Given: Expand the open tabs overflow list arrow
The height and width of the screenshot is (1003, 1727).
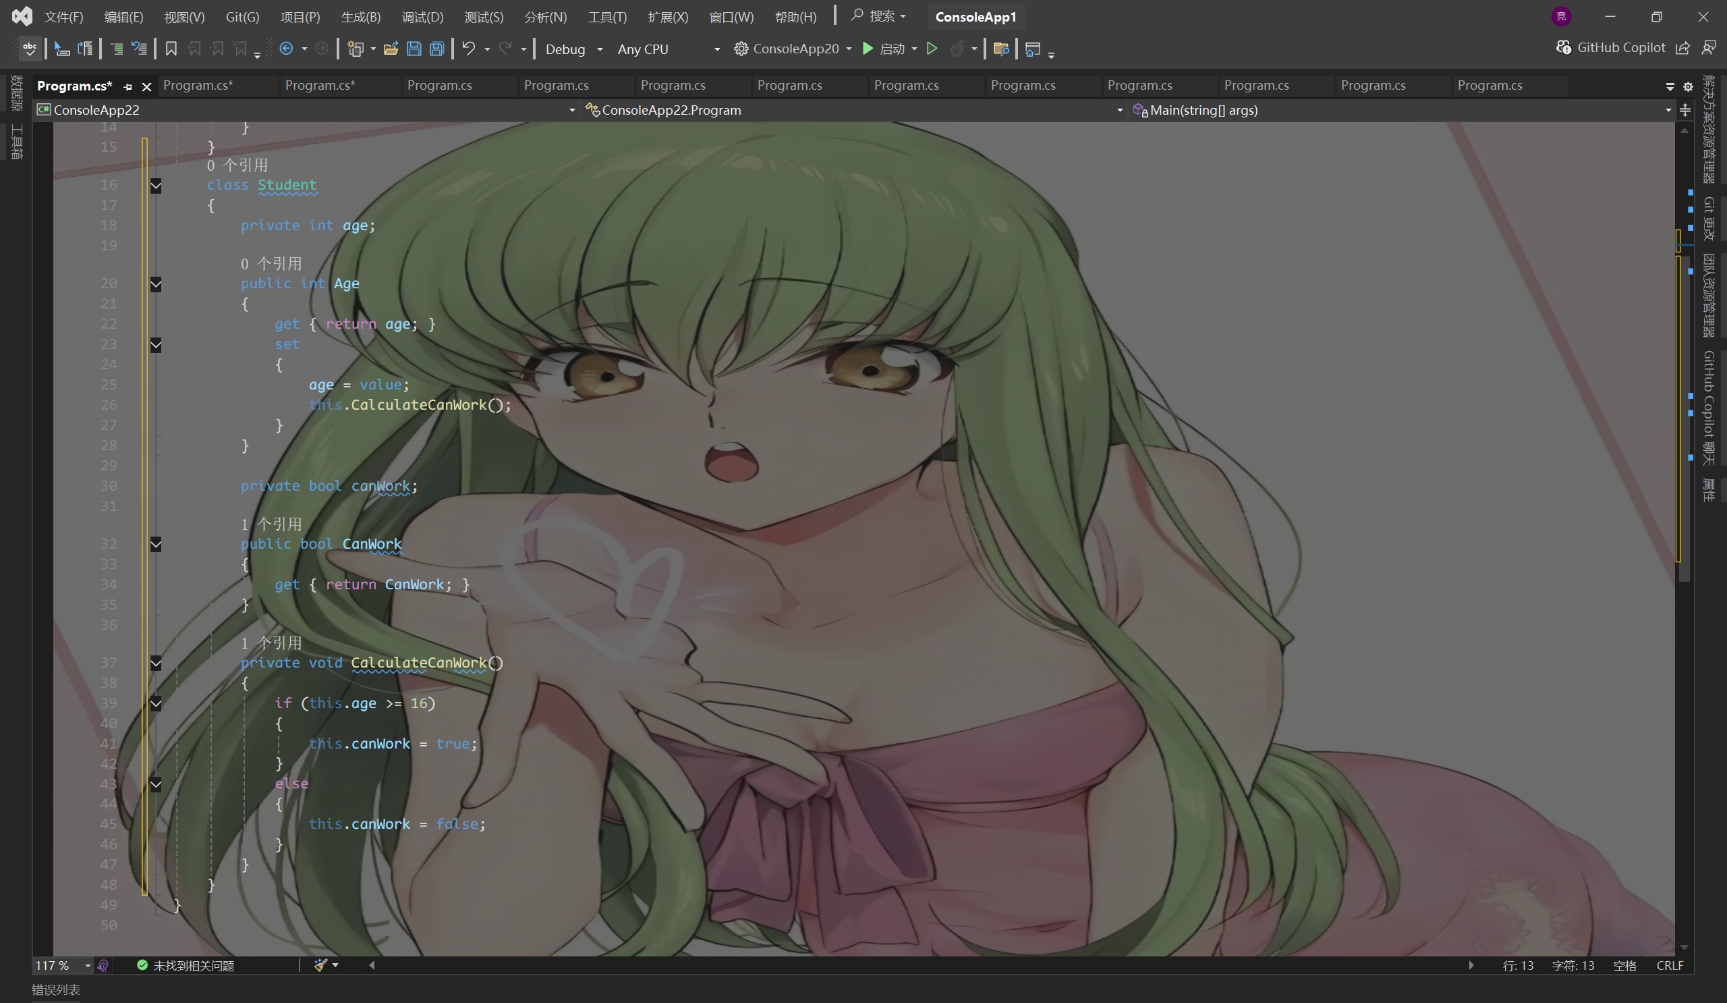Looking at the screenshot, I should (x=1670, y=86).
